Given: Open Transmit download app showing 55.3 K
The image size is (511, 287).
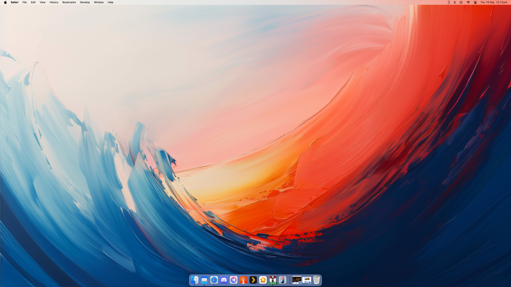Looking at the screenshot, I should point(273,280).
